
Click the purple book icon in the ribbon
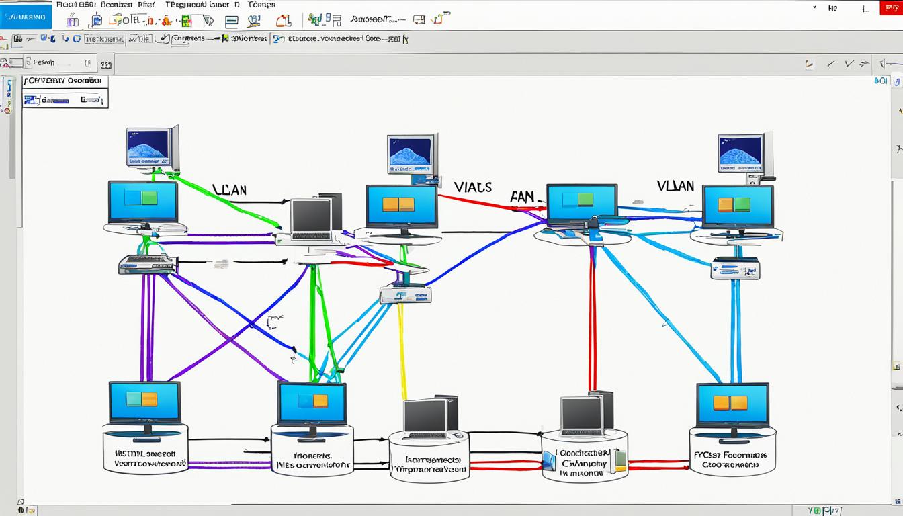73,21
